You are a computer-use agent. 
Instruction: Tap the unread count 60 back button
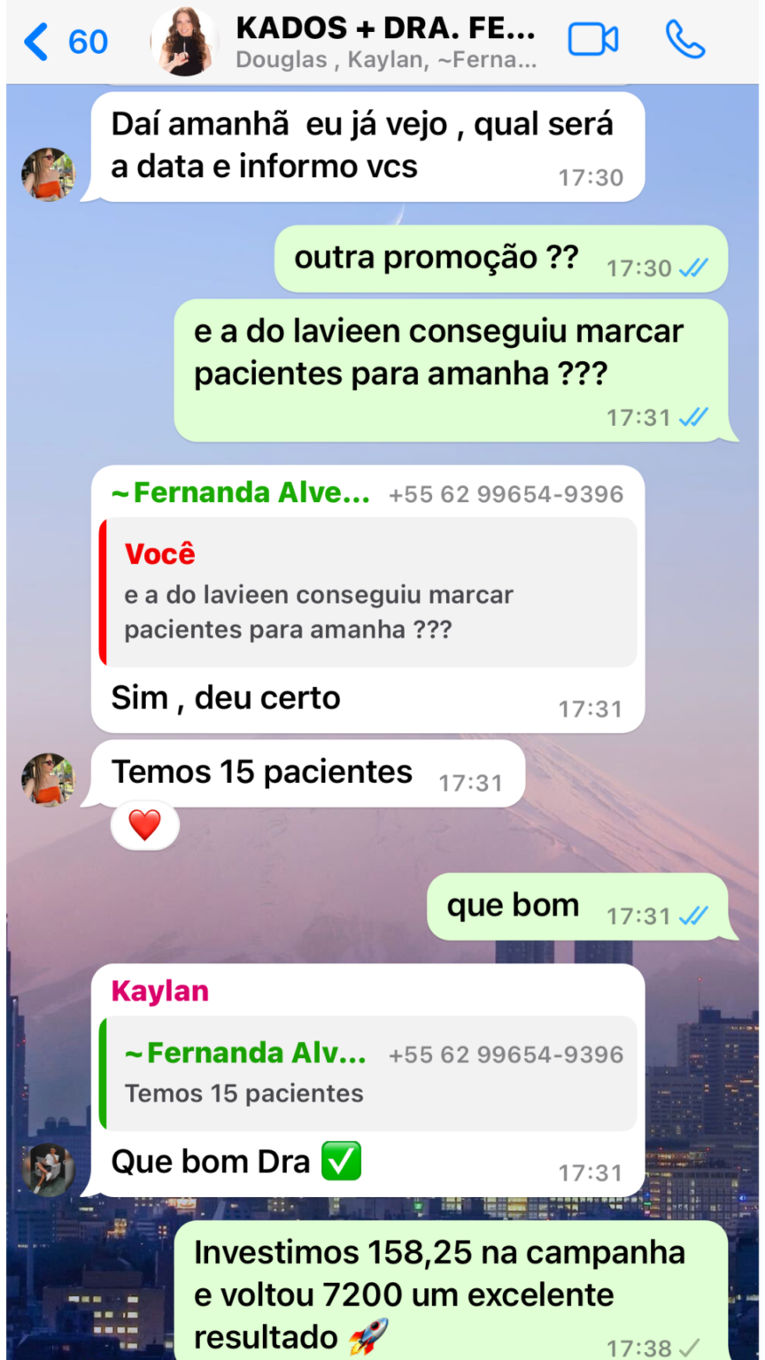[x=88, y=42]
